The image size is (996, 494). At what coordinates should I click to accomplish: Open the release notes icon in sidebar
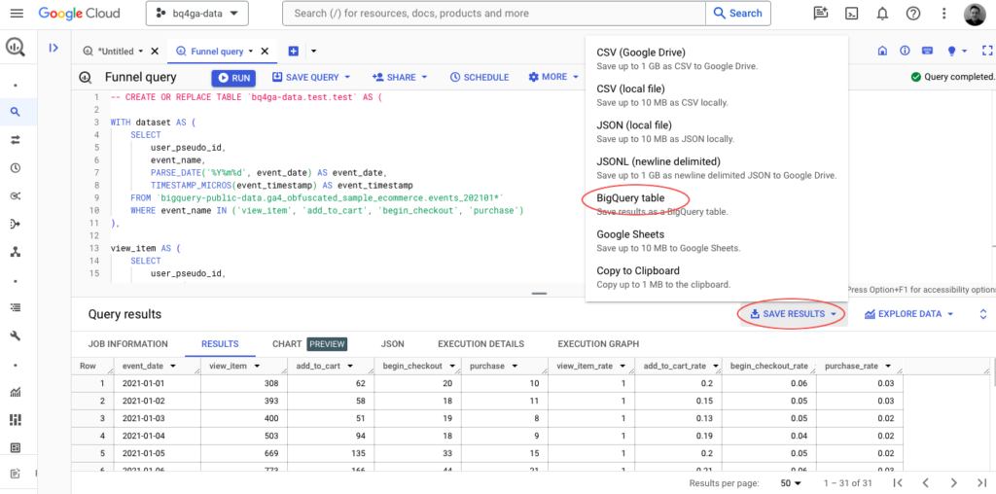point(16,474)
